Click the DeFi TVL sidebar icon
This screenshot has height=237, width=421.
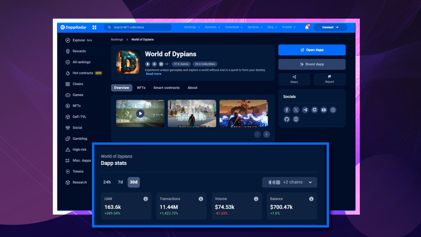coord(79,117)
